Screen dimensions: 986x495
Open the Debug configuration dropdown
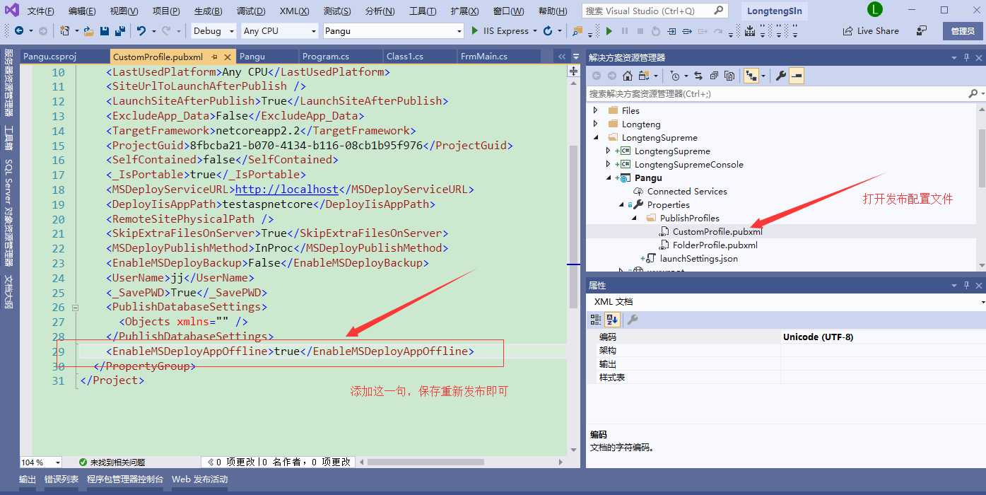tap(230, 31)
